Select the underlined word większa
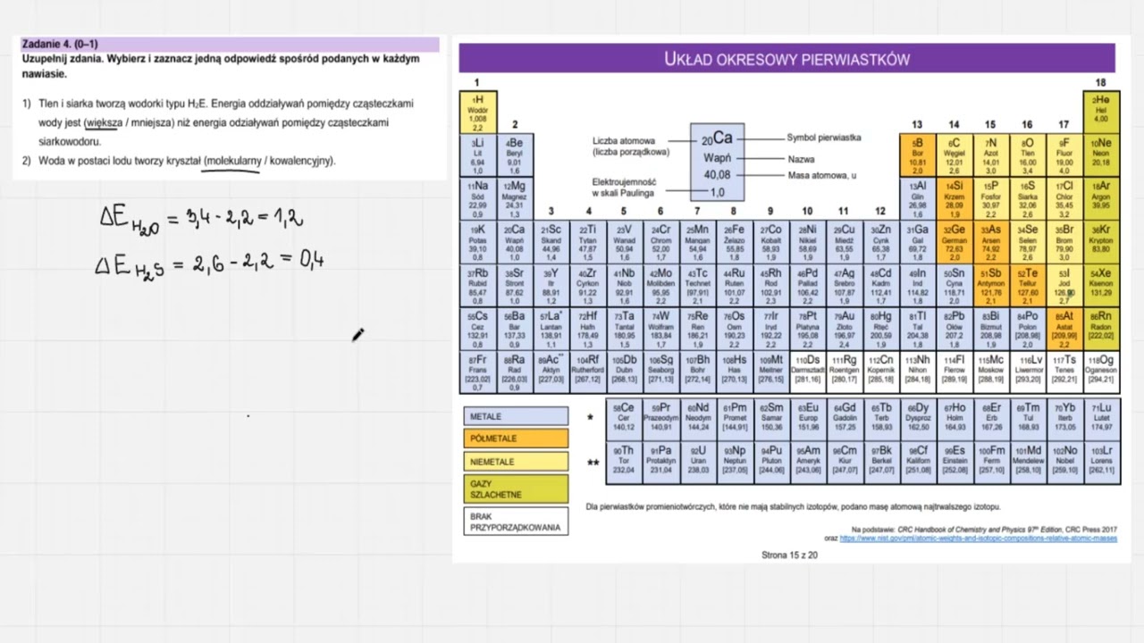 (x=104, y=122)
